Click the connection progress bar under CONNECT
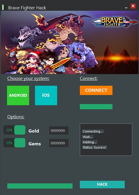 coord(96,107)
